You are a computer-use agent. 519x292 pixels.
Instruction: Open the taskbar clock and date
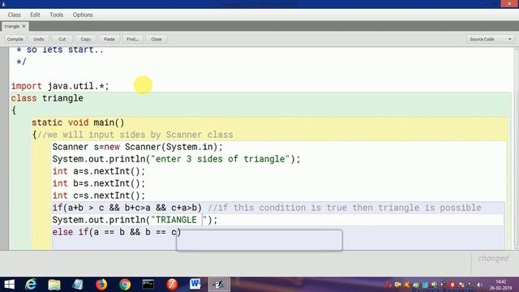[501, 285]
